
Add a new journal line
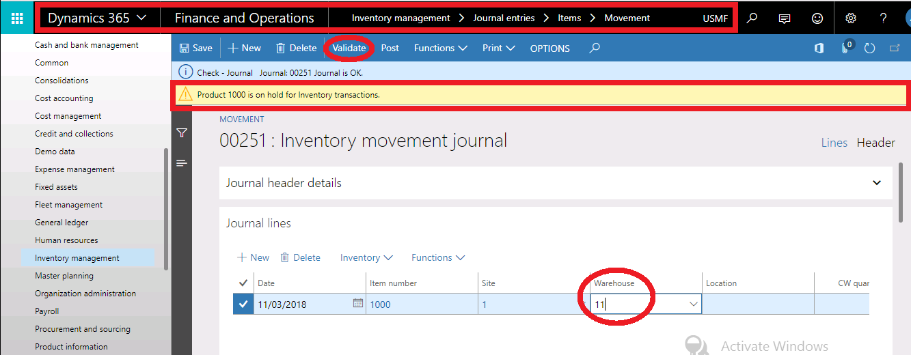253,257
